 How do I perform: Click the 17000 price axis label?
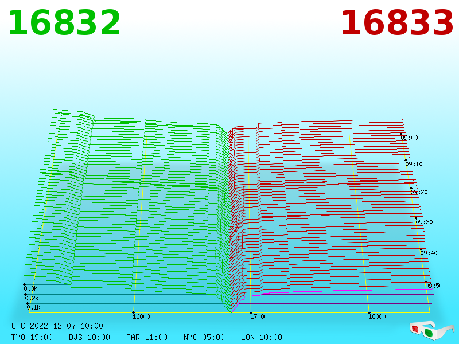259,316
